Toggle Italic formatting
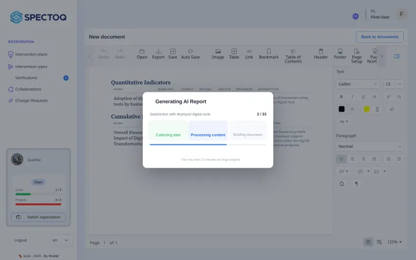The image size is (416, 260). [x=352, y=96]
